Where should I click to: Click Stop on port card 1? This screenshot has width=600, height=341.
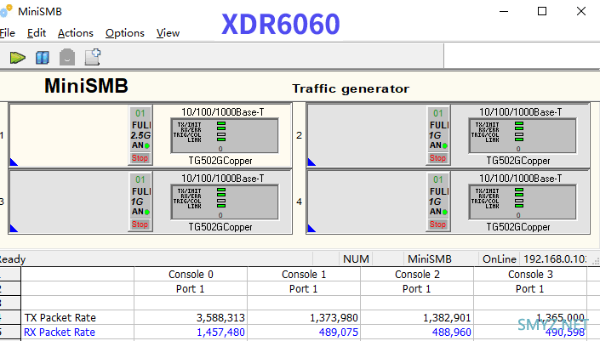tap(140, 158)
